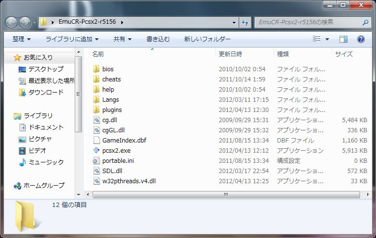Screen dimensions: 376x238
Task: Open help with the blue question mark
Action: pos(360,39)
